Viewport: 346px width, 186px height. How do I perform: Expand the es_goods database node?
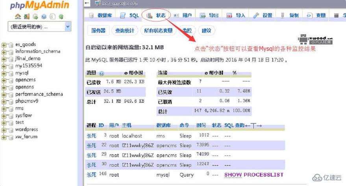coord(4,45)
